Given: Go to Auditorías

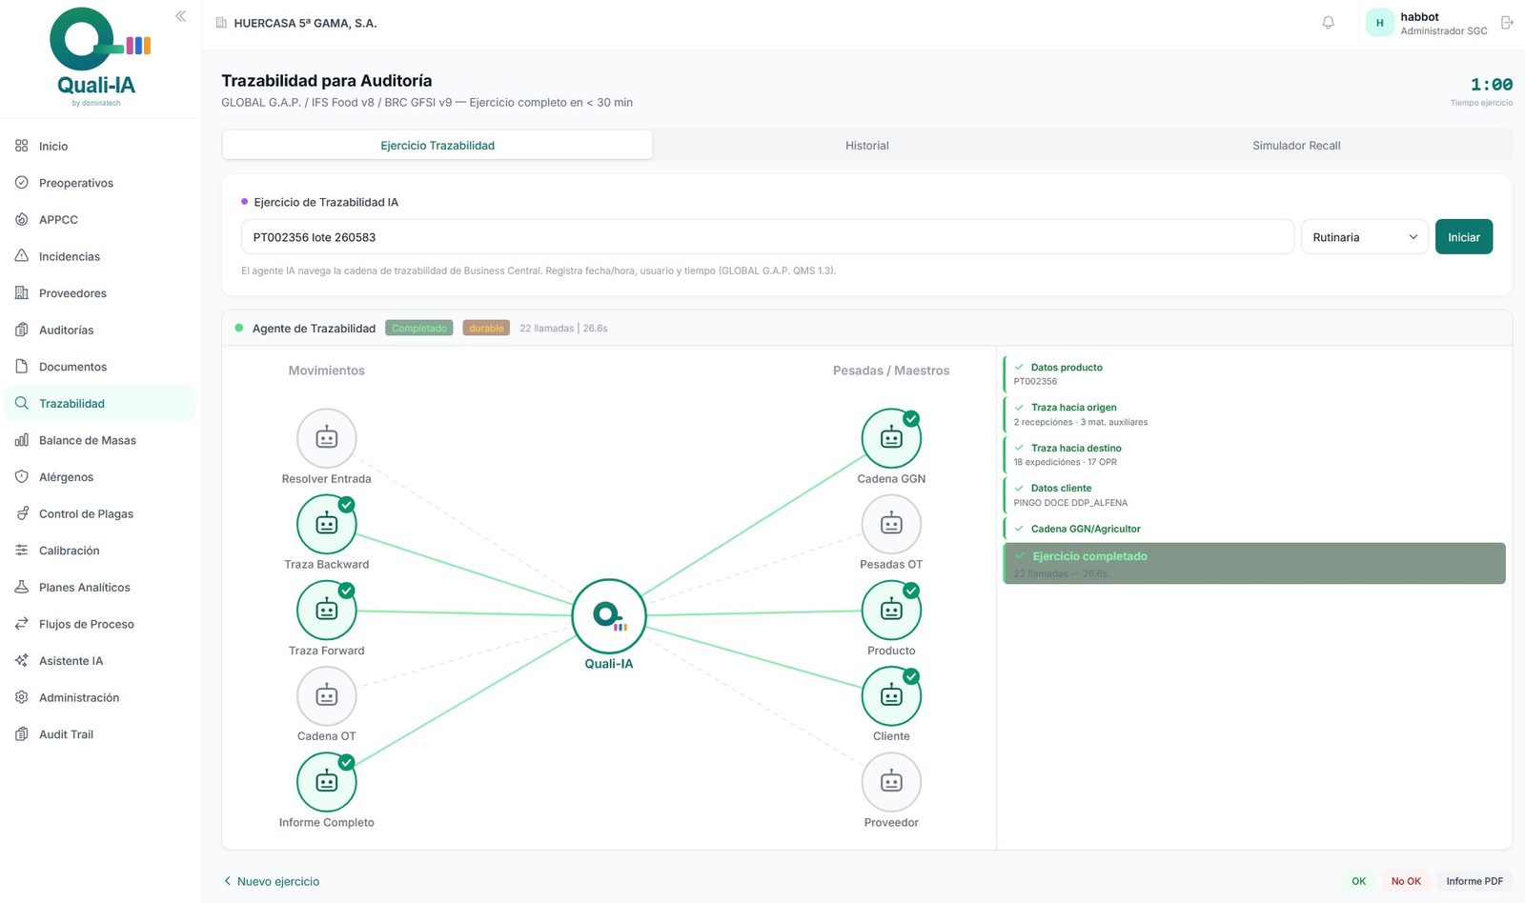Looking at the screenshot, I should click(100, 331).
